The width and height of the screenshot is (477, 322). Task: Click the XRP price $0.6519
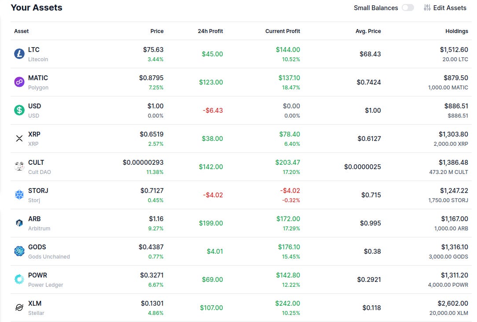151,134
